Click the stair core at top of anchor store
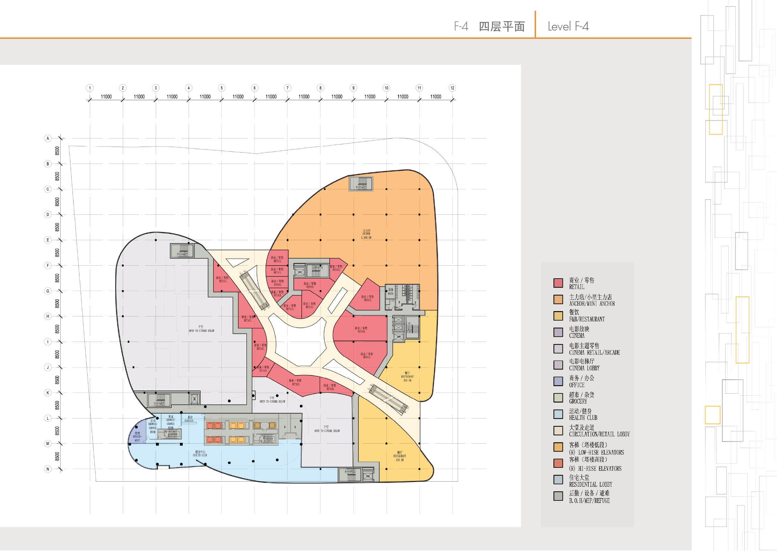777x551 pixels. click(361, 184)
